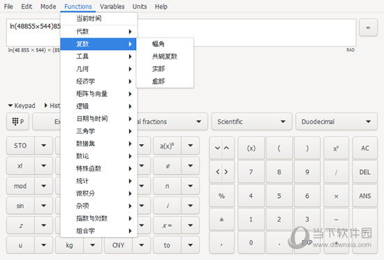
Task: Click the ANS previous answer button
Action: [365, 196]
